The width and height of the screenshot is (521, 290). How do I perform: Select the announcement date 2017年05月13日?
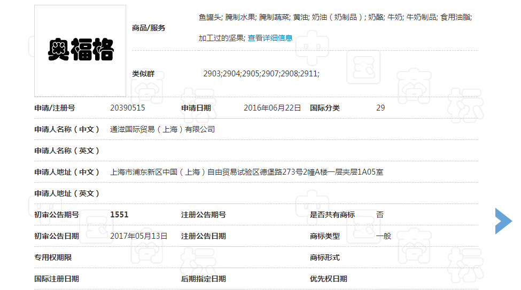[x=138, y=236]
